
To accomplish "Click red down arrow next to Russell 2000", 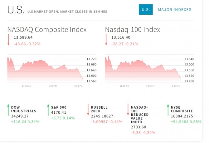I will click(x=88, y=110).
